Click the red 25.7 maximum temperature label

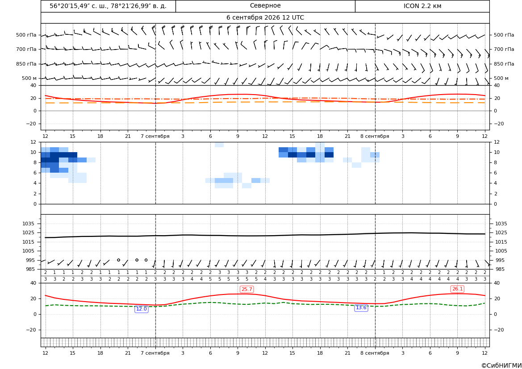pyautogui.click(x=246, y=289)
